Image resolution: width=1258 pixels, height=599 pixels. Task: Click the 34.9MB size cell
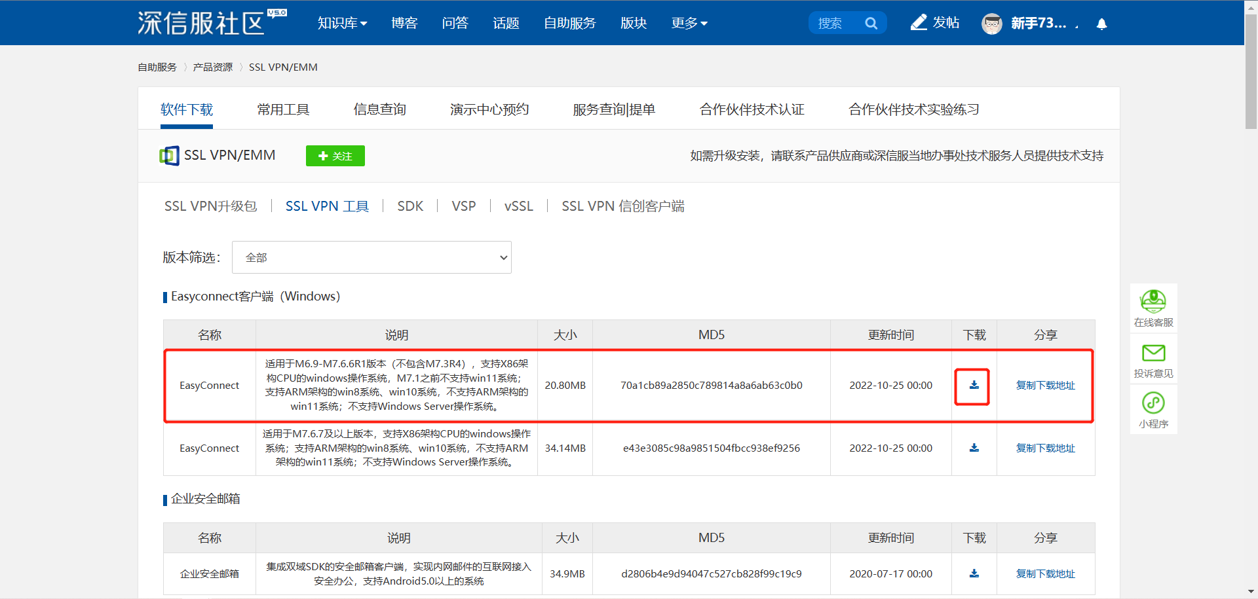pos(567,573)
